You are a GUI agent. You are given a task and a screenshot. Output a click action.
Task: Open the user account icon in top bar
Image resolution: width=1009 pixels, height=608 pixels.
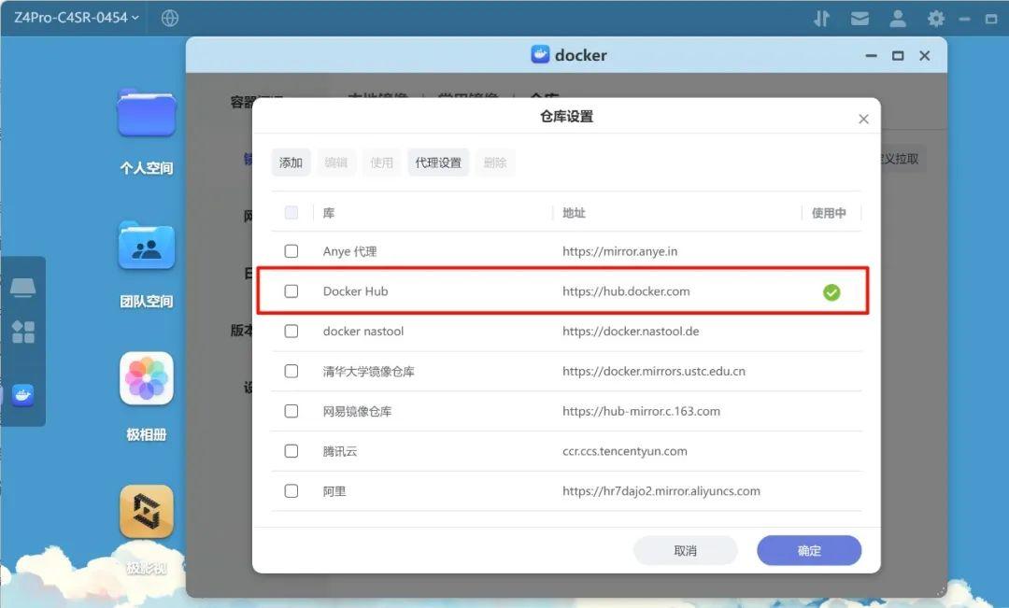pos(898,17)
